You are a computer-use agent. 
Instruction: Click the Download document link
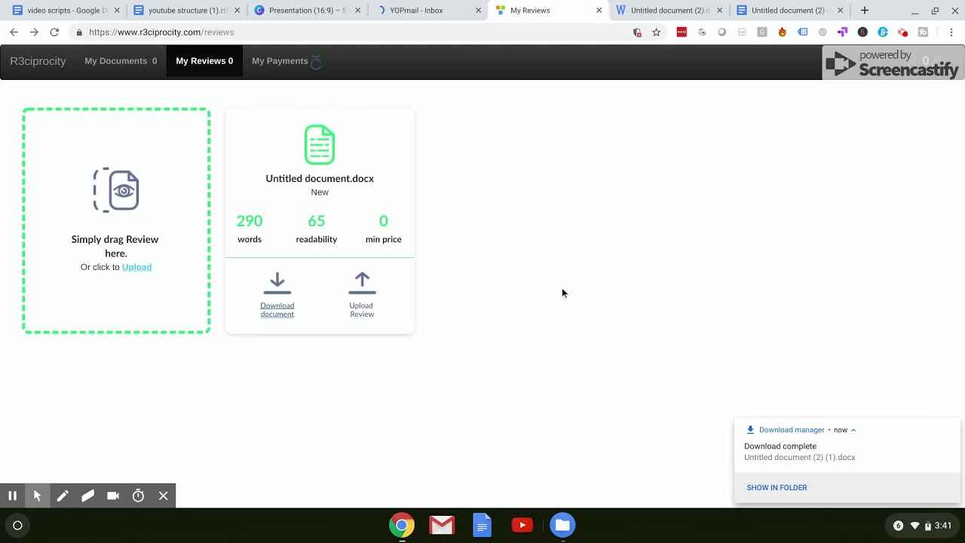tap(277, 310)
